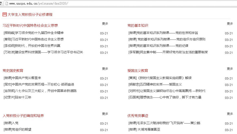Open [微课] 党组织的期望
Image resolution: width=237 pixels, height=134 pixels.
18,130
